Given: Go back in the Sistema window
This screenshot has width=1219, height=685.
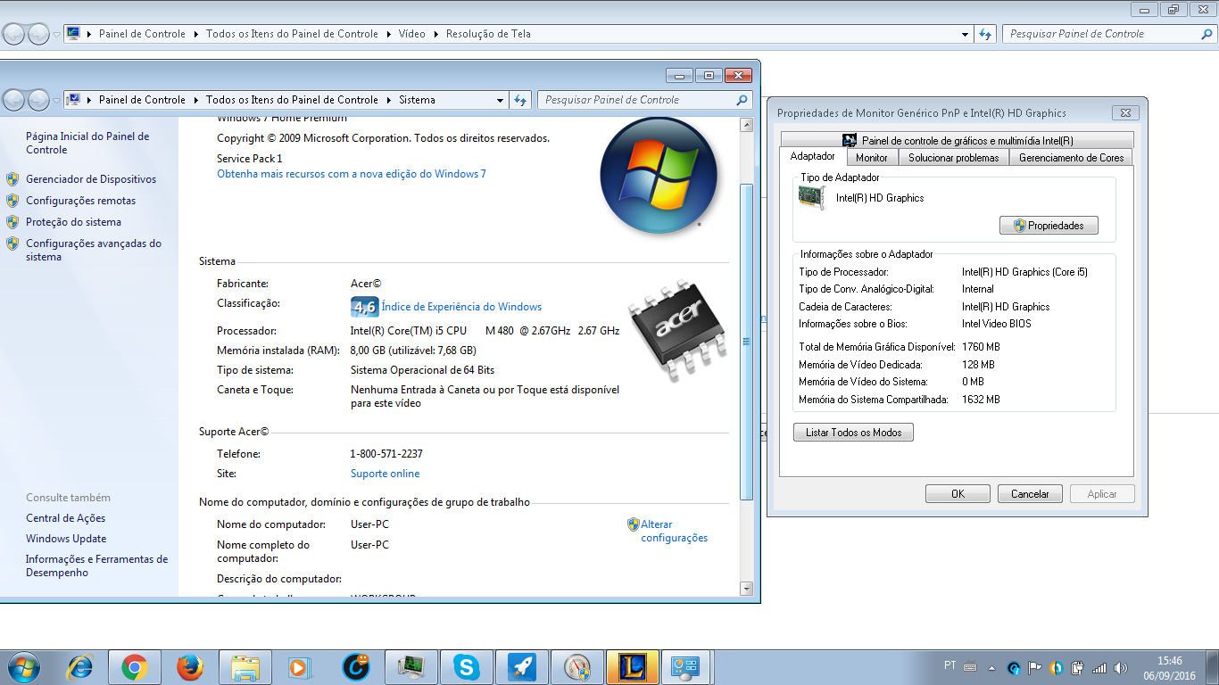Looking at the screenshot, I should pyautogui.click(x=13, y=100).
